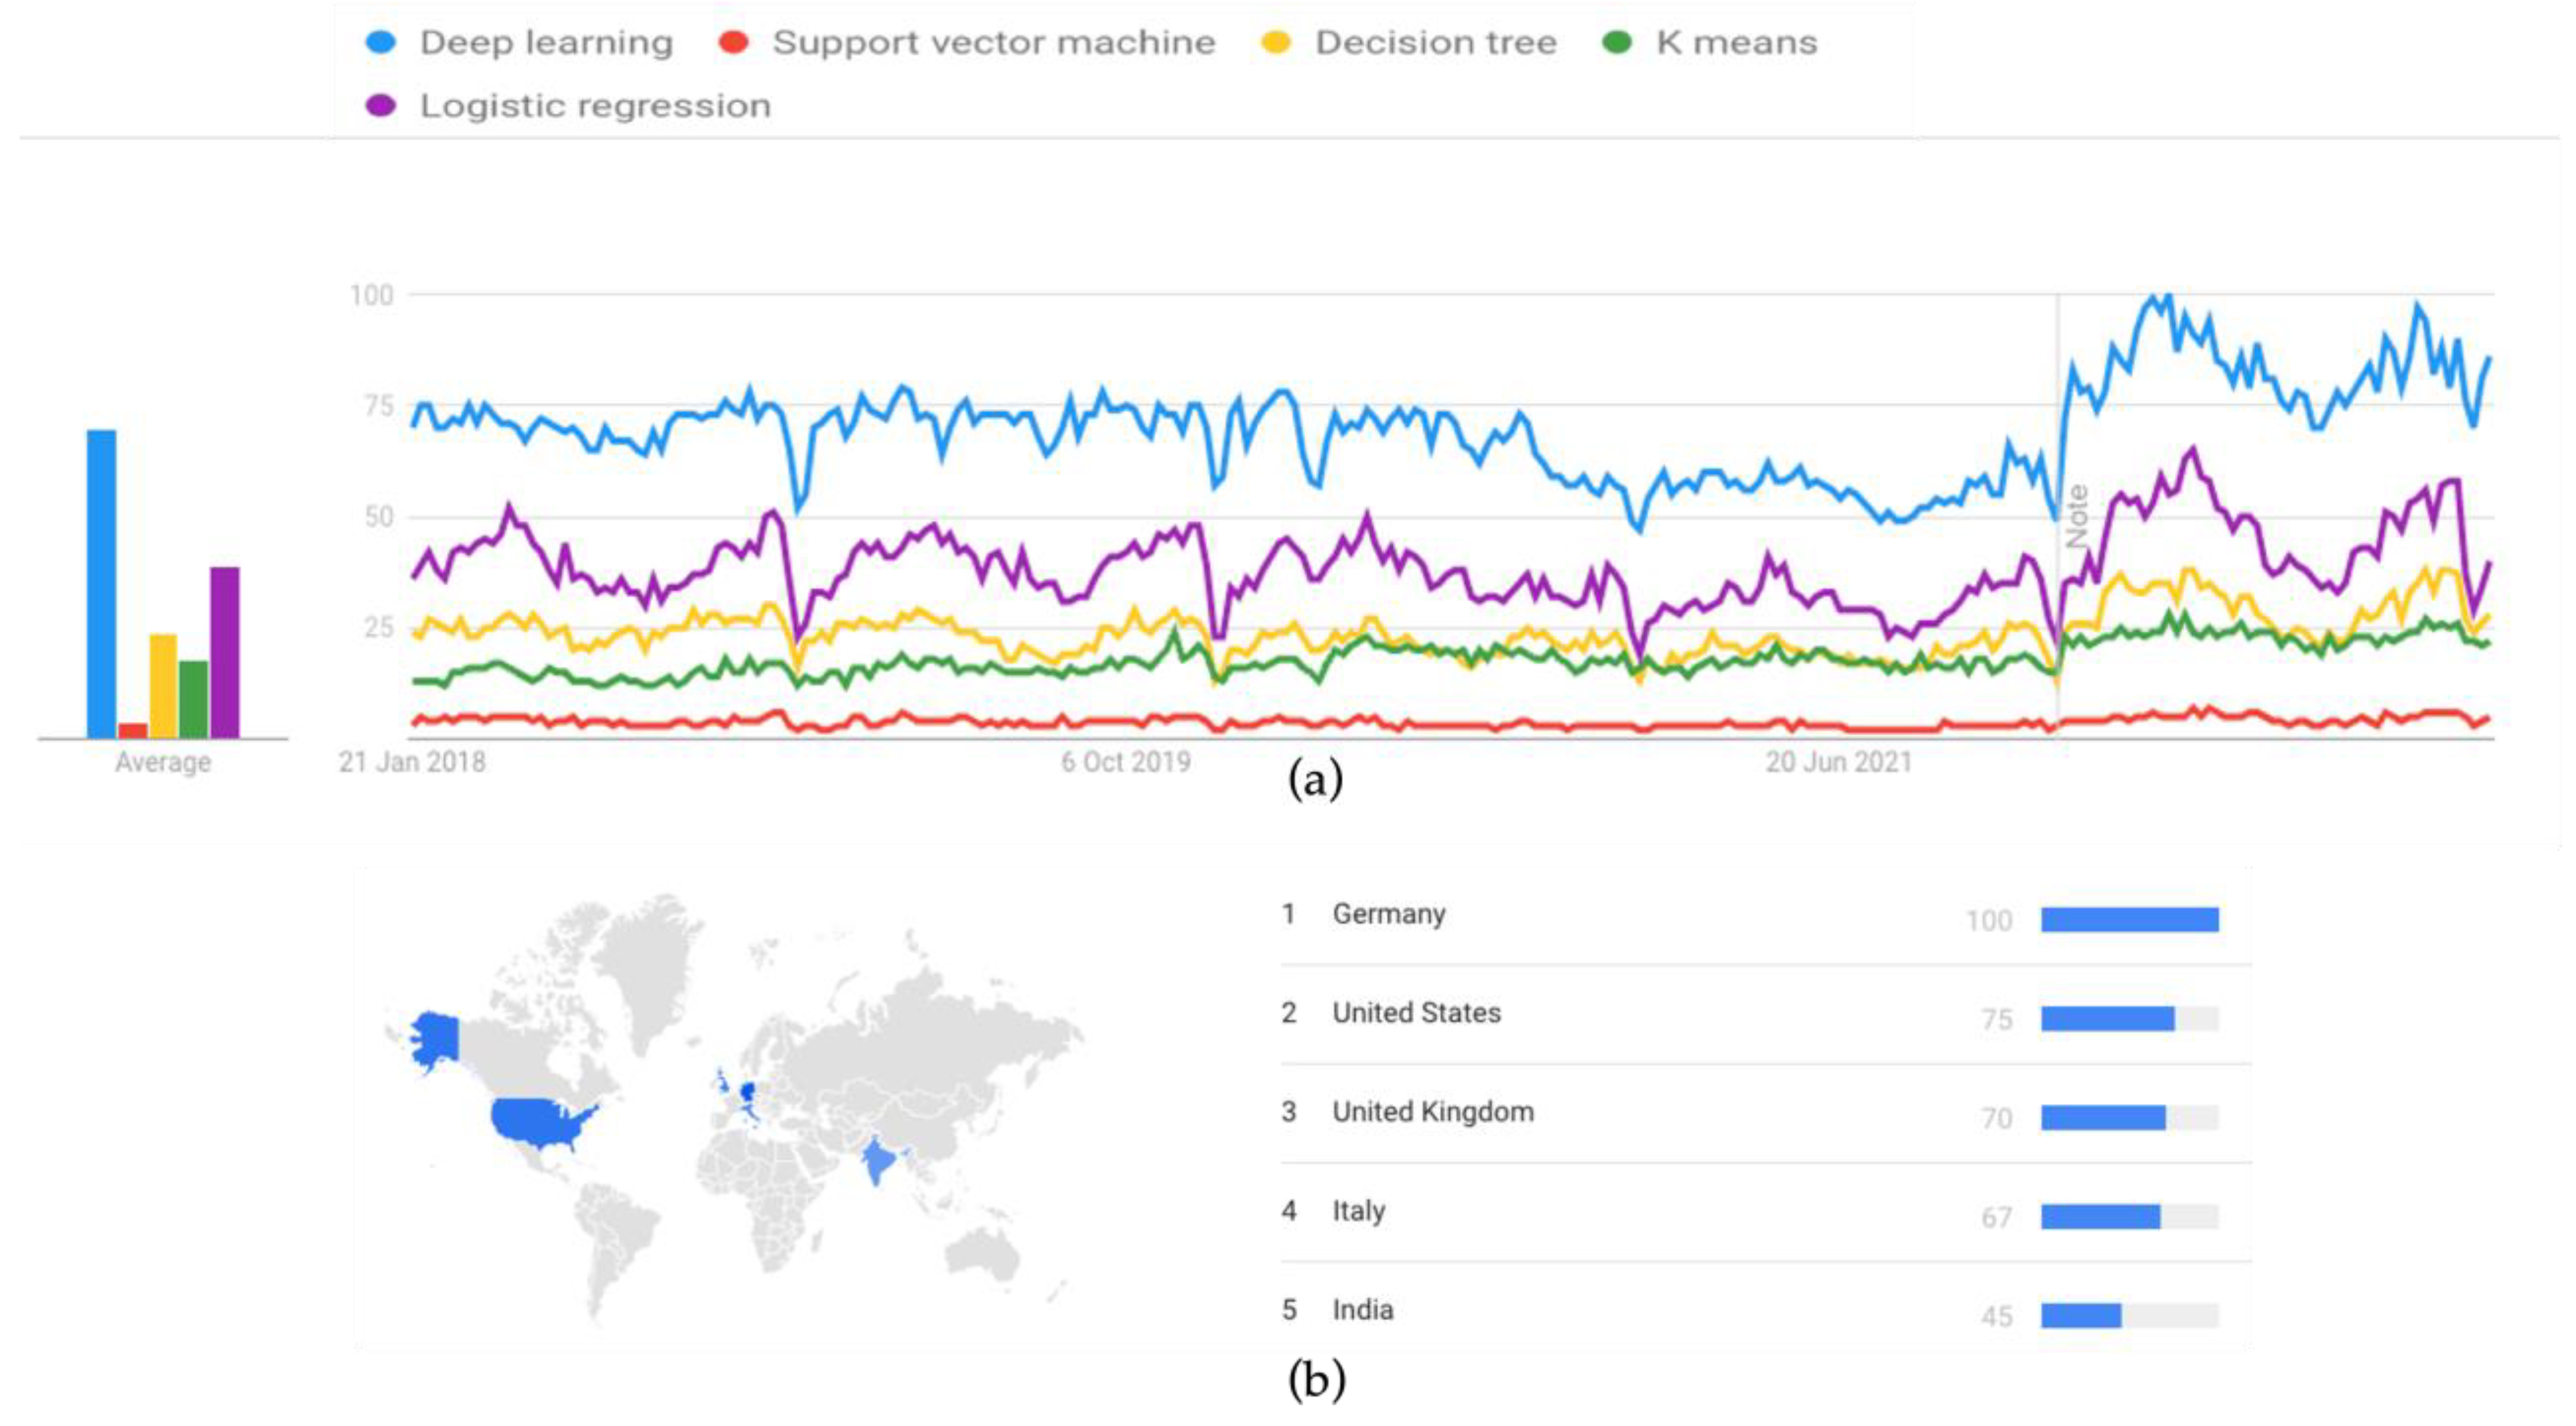Select Germany in the region list
This screenshot has width=2576, height=1426.
point(1389,914)
